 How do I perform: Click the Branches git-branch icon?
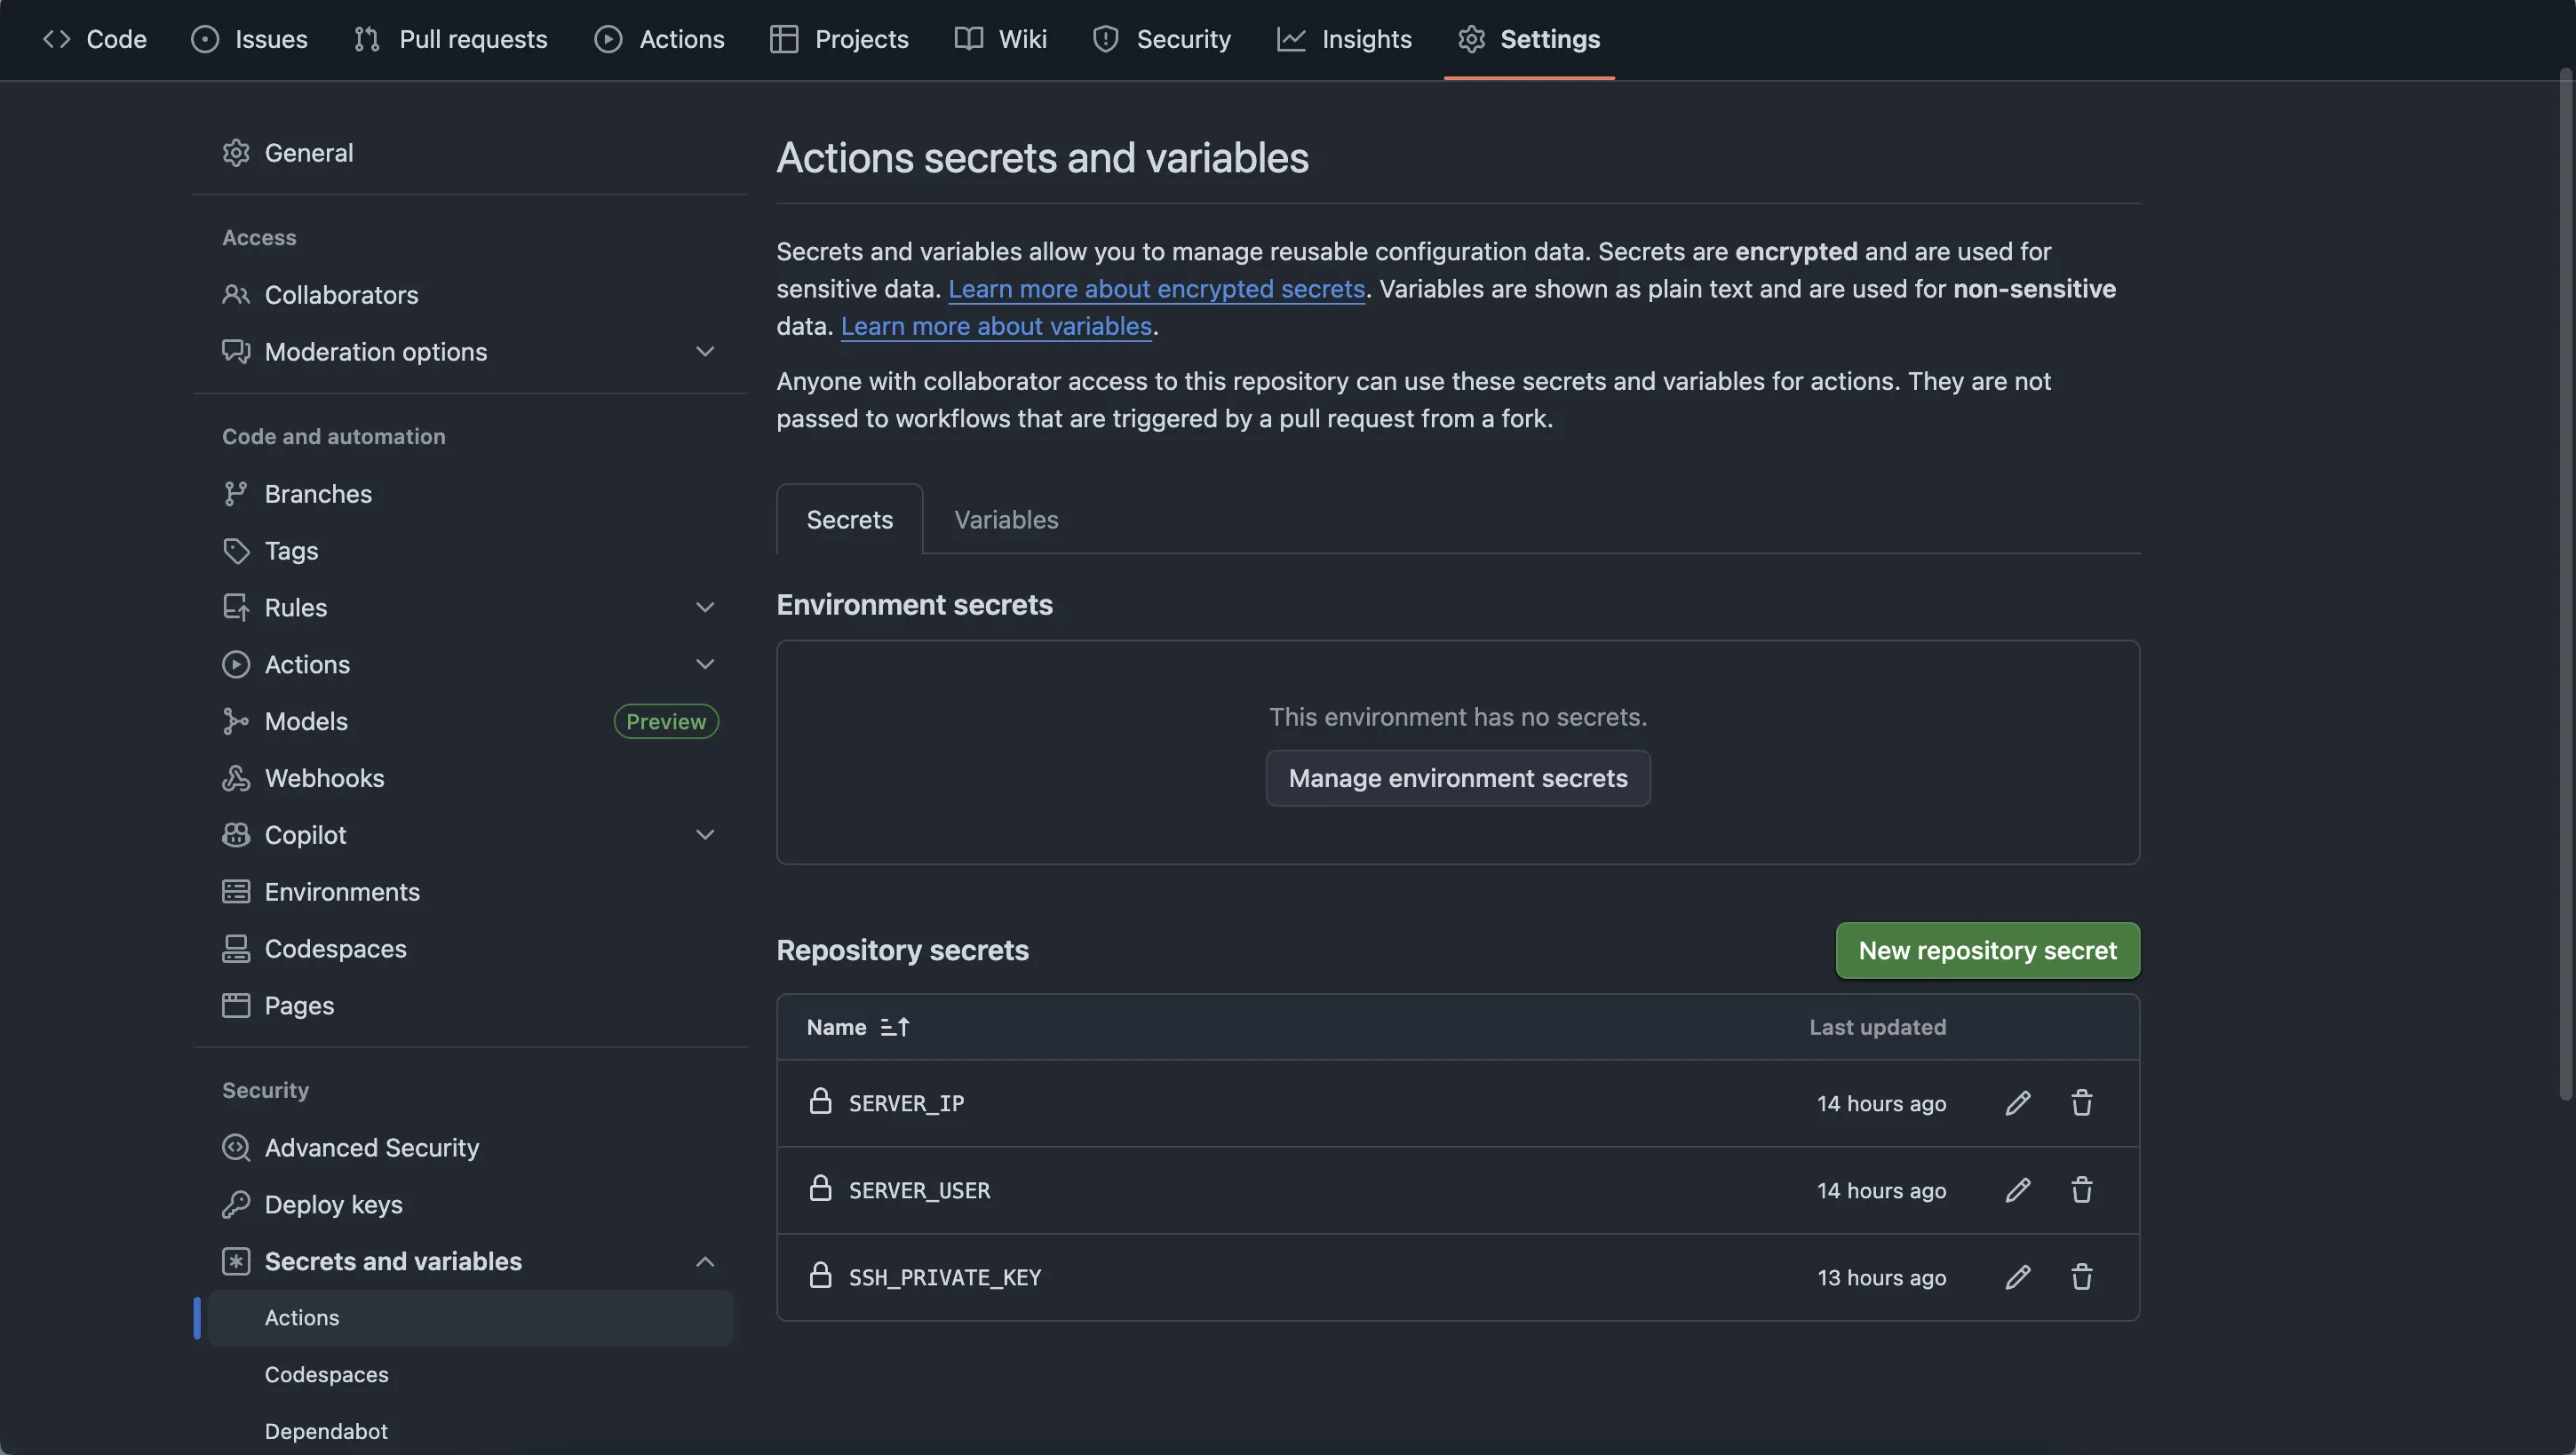pos(236,494)
